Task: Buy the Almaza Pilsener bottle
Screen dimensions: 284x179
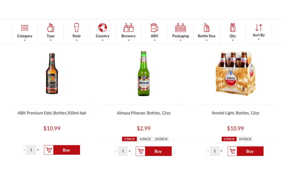Action: click(x=154, y=151)
